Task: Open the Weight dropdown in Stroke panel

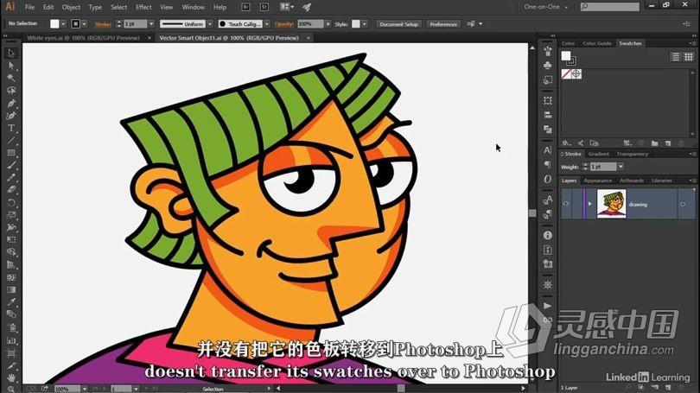Action: [x=620, y=167]
